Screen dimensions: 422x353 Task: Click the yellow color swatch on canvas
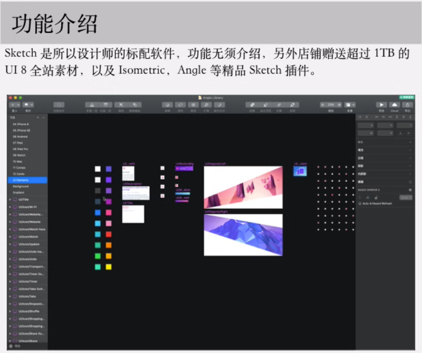click(108, 267)
